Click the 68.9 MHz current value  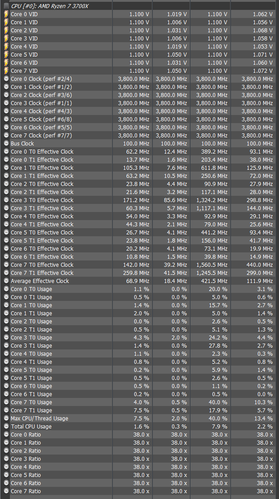[137, 281]
